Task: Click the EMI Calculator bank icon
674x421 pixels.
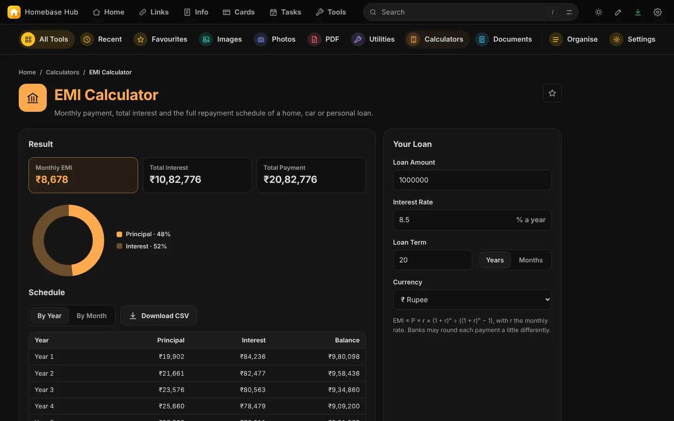Action: click(x=33, y=98)
